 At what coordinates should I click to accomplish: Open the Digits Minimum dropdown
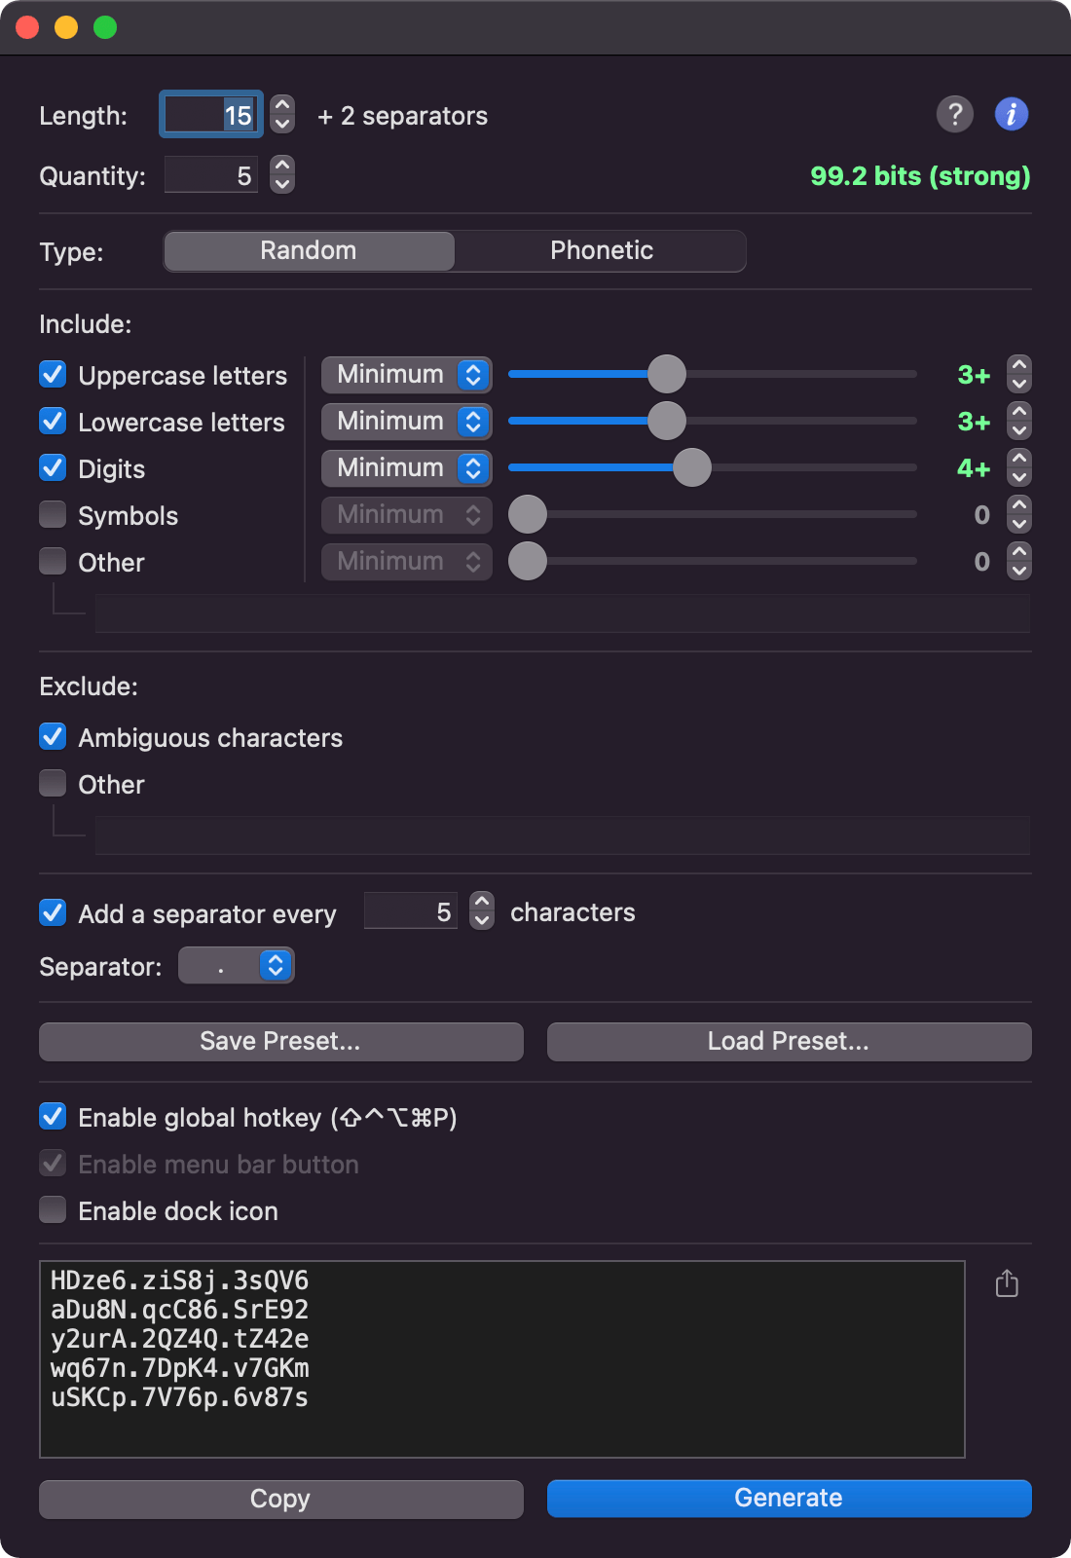407,468
